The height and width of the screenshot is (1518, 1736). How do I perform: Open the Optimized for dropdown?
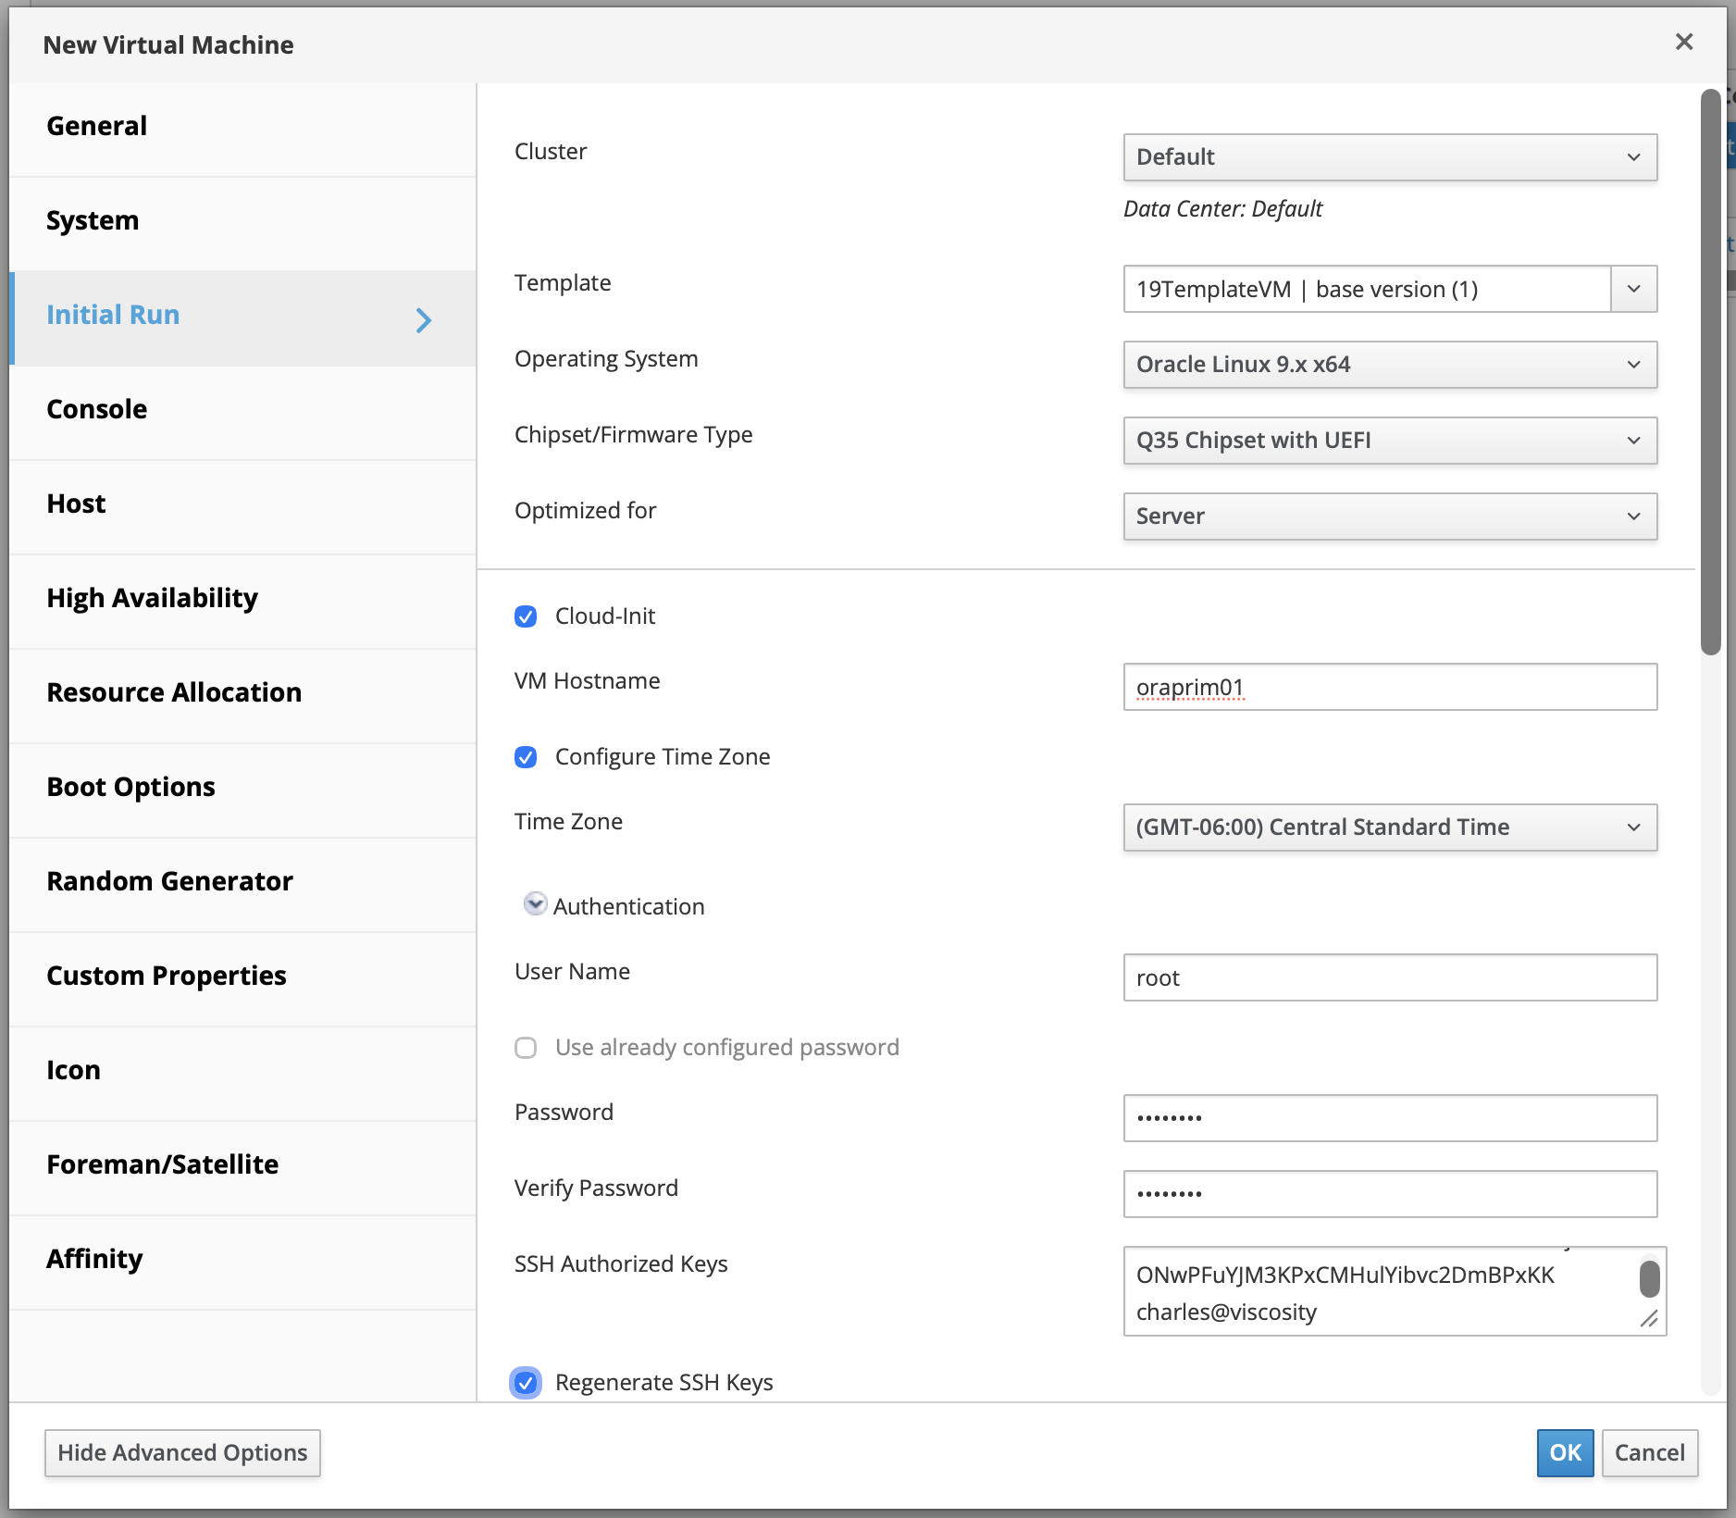coord(1390,516)
